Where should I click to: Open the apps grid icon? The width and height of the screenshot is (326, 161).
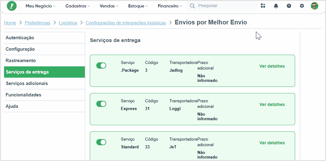[263, 6]
